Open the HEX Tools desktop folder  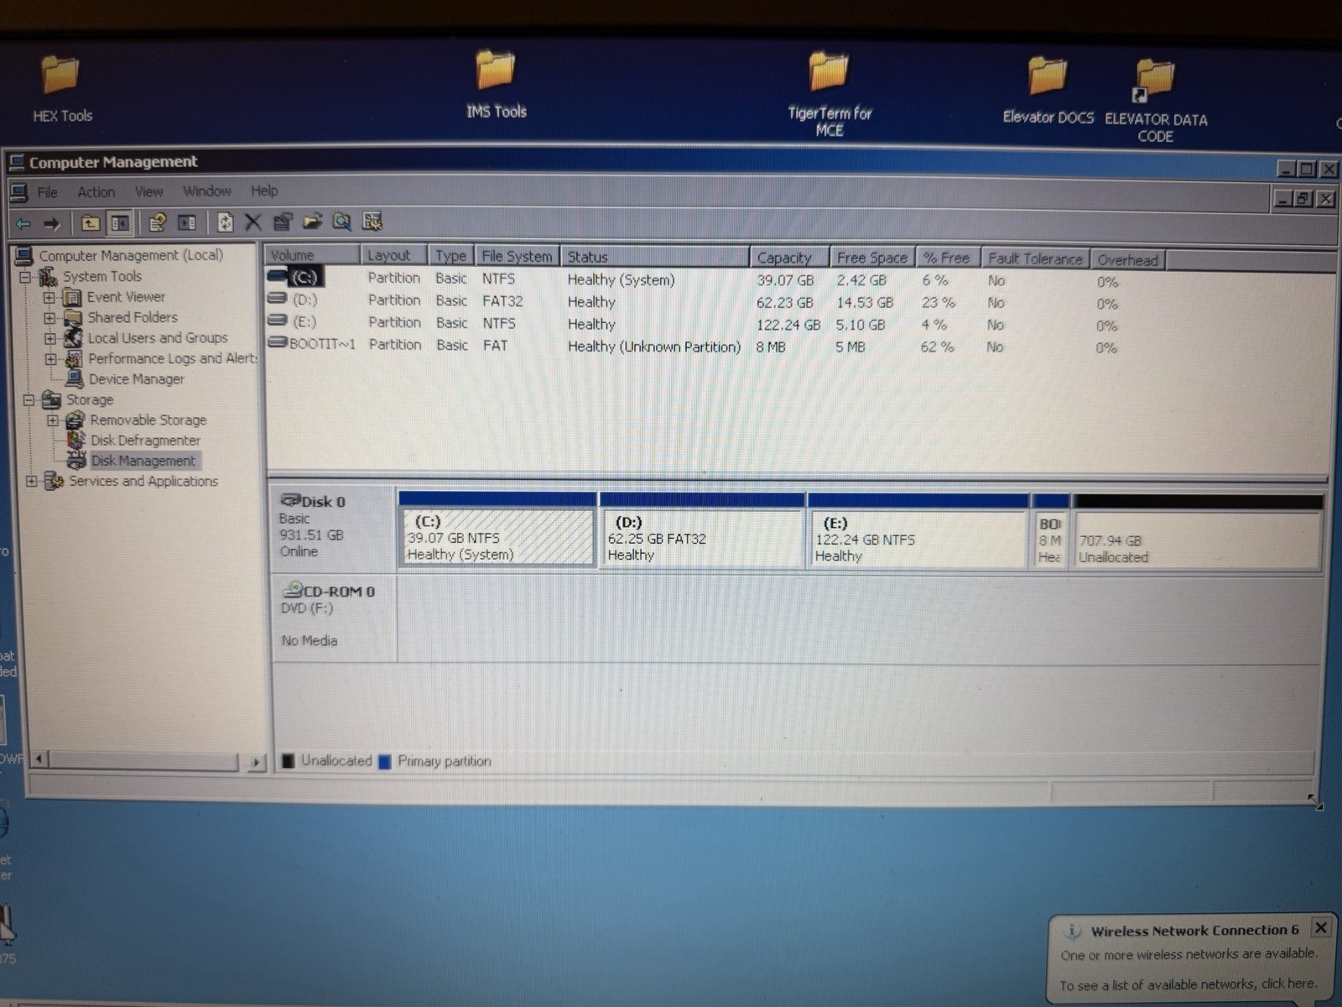[62, 88]
